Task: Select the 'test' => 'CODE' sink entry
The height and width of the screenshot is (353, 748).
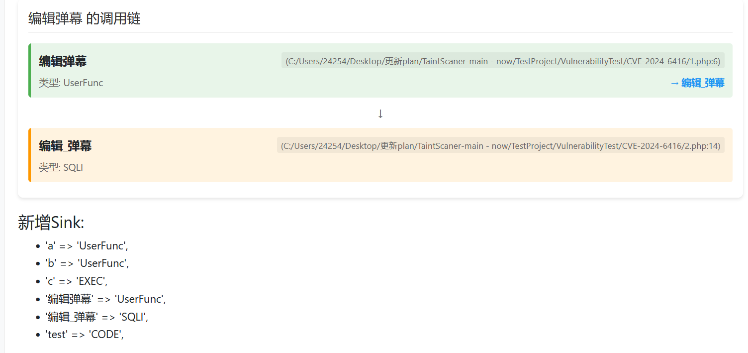Action: [84, 335]
